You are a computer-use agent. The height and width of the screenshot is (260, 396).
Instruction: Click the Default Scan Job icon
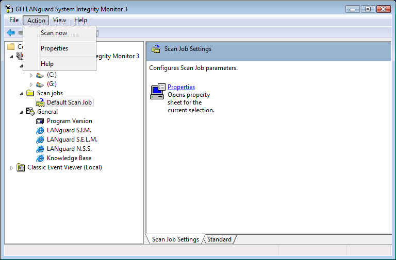[40, 102]
